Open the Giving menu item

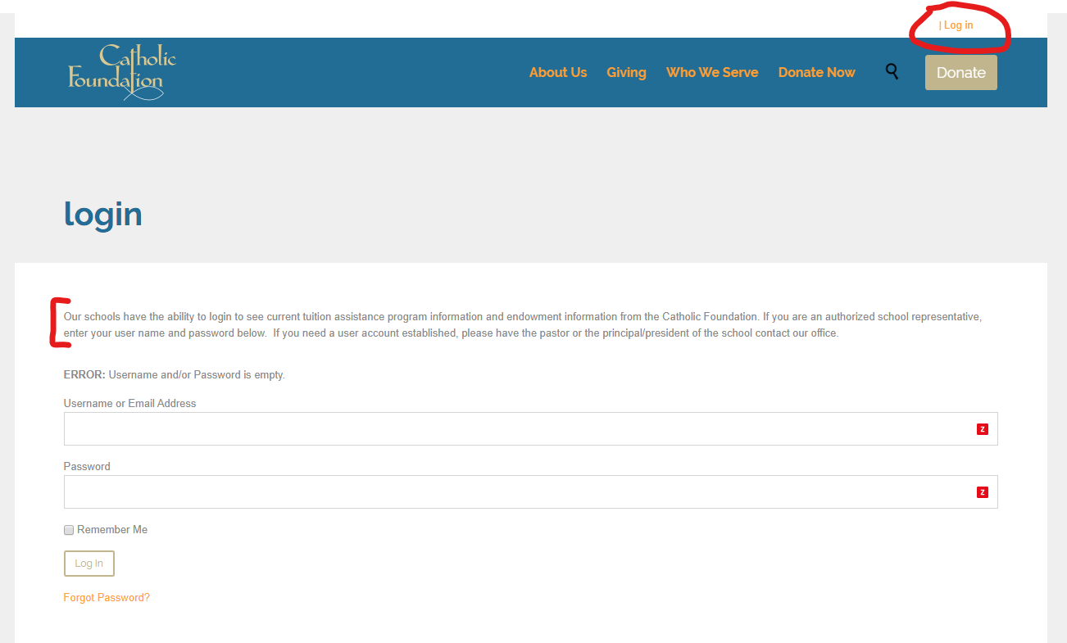click(626, 72)
